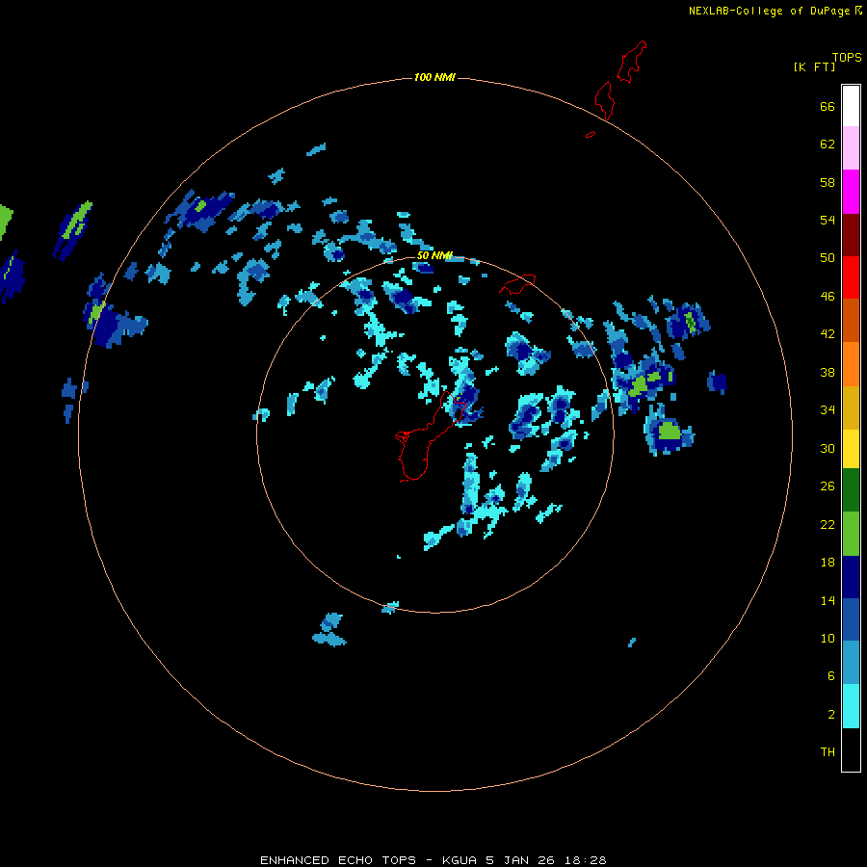Click the yellow 34 kft legend swatch
Image resolution: width=867 pixels, height=867 pixels.
[x=851, y=448]
